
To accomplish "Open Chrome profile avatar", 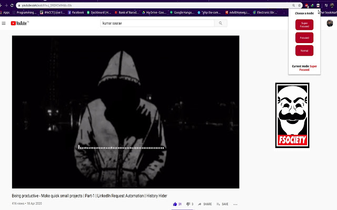I will coord(332,5).
